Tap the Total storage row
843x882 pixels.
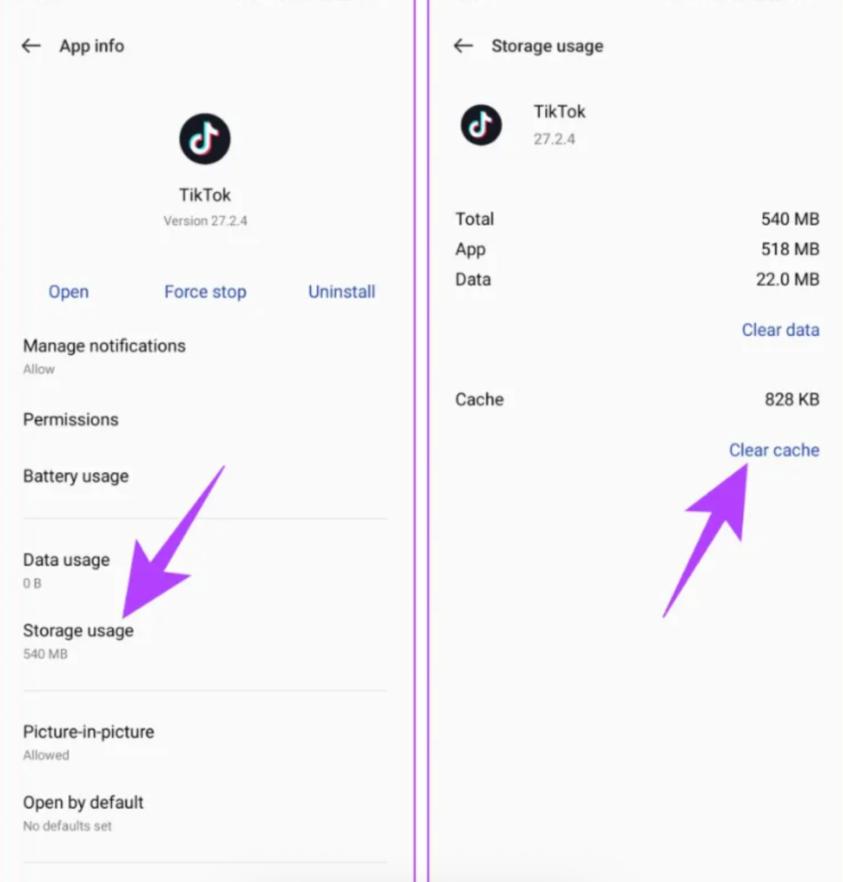pos(637,220)
